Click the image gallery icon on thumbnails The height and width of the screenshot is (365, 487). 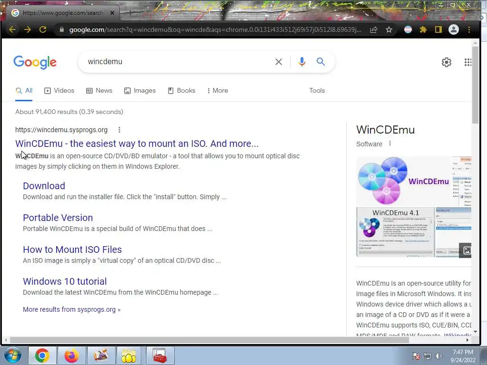coord(467,250)
